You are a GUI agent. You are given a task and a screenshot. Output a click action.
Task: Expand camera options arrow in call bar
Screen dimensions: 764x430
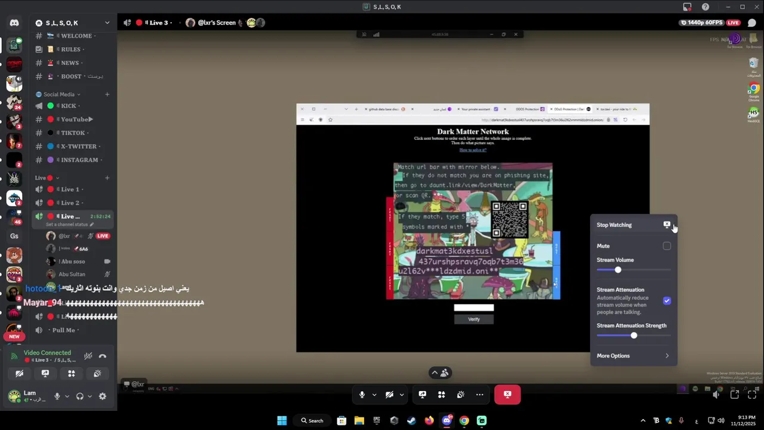(x=402, y=394)
